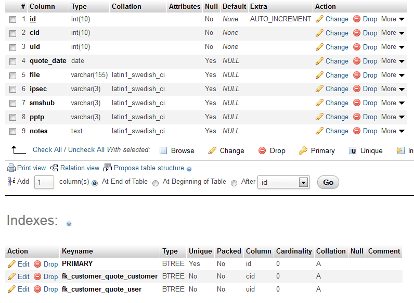Open the More dropdown for cid row
This screenshot has height=303, width=414.
pyautogui.click(x=393, y=33)
